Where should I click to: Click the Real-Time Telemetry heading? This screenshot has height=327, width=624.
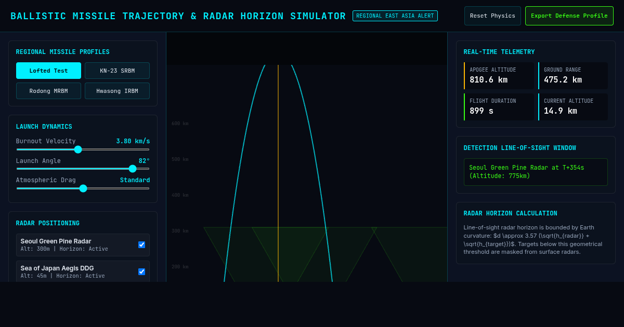tap(499, 52)
